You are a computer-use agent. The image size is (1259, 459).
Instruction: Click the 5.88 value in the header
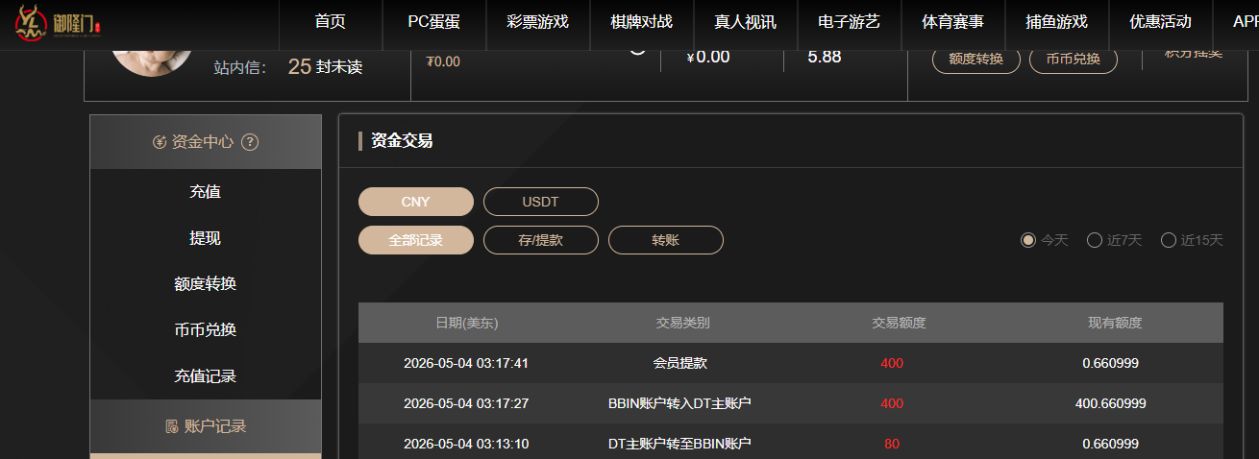click(x=825, y=57)
